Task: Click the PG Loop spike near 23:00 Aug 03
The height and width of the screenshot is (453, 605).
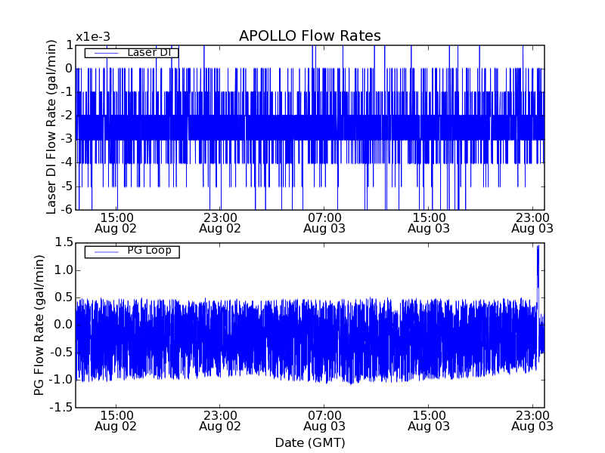Action: click(x=538, y=257)
